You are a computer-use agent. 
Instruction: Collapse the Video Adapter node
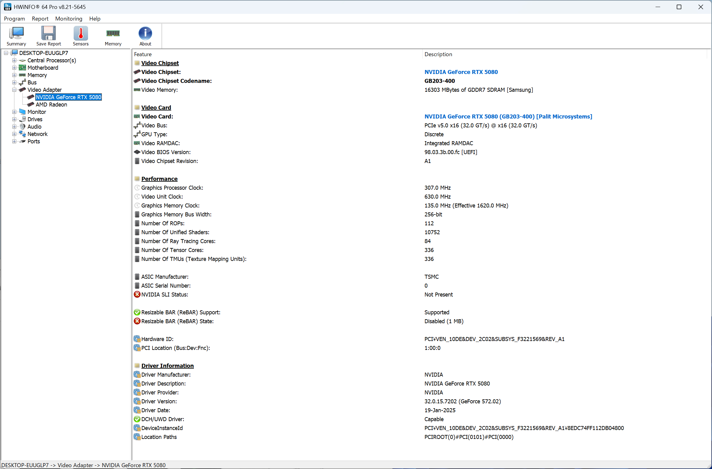[x=14, y=90]
